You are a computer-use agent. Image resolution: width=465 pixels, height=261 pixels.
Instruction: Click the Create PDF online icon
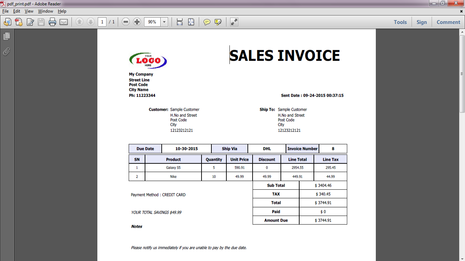point(7,22)
